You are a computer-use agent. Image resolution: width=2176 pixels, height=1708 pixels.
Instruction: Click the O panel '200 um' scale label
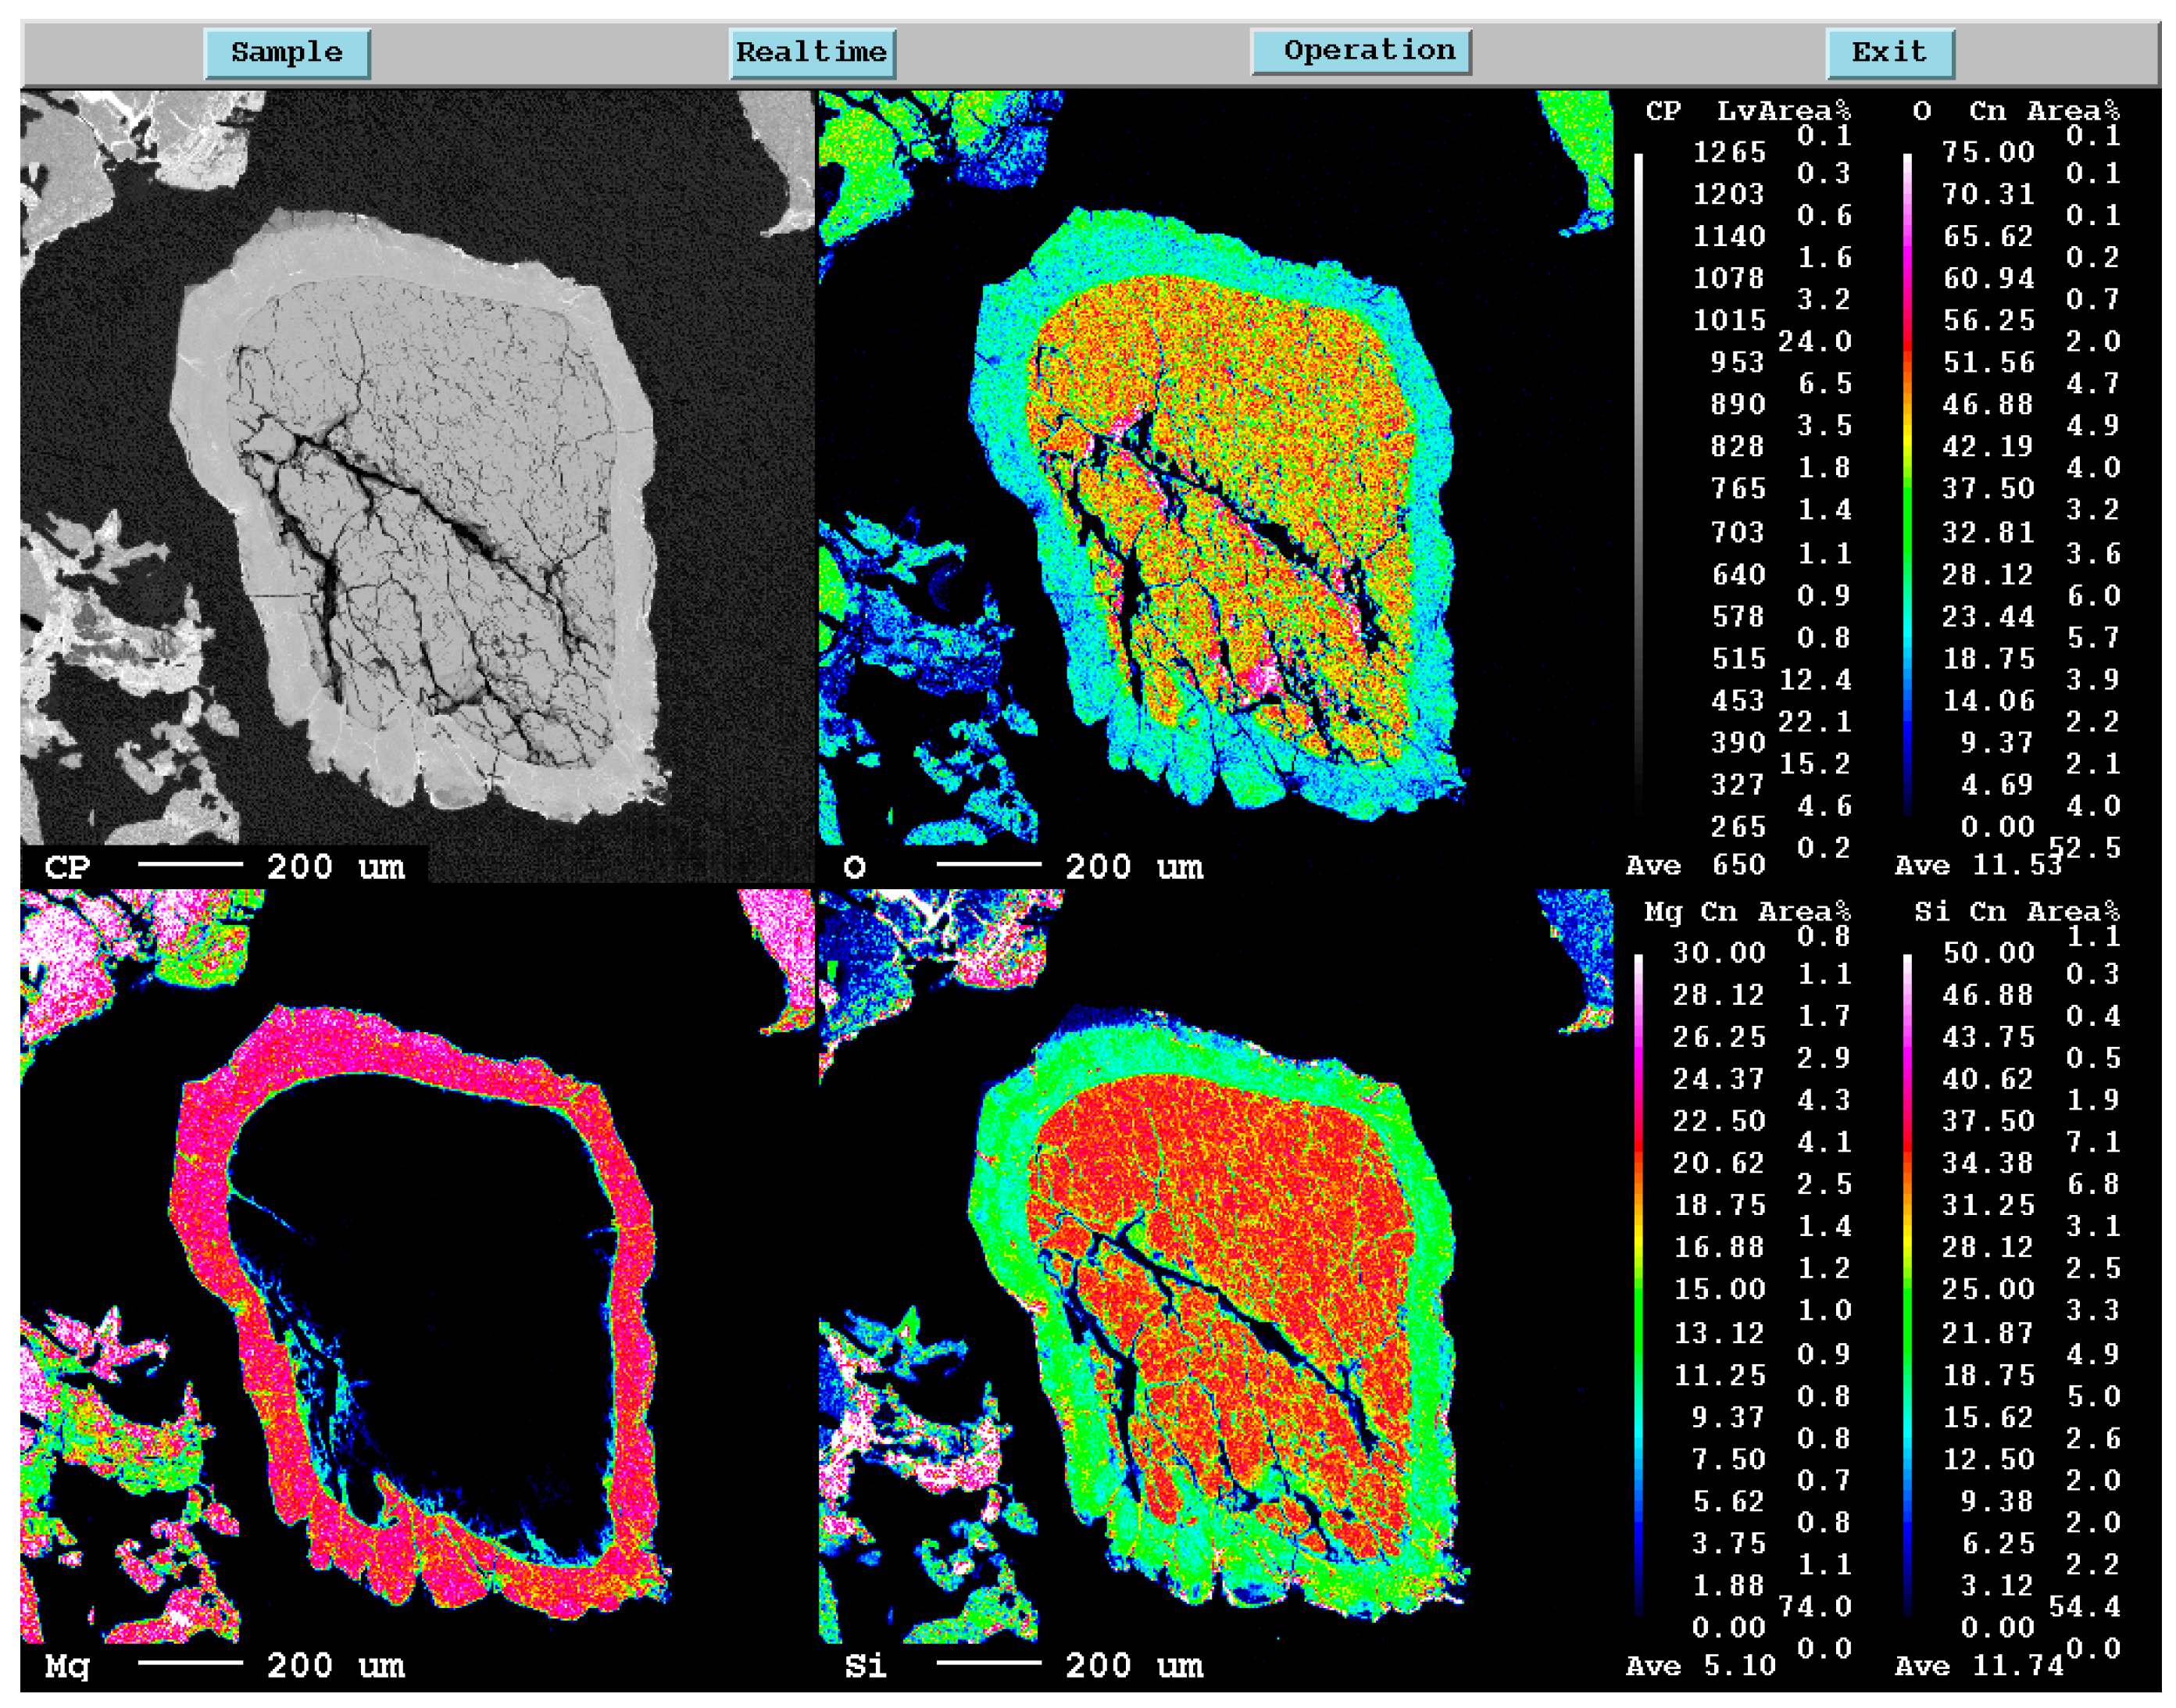1134,866
